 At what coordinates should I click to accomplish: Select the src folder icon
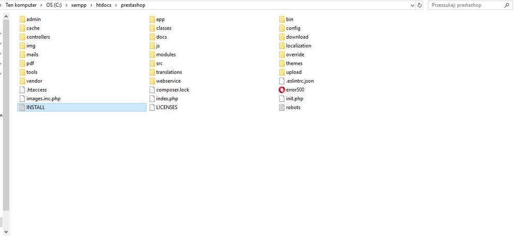click(152, 63)
